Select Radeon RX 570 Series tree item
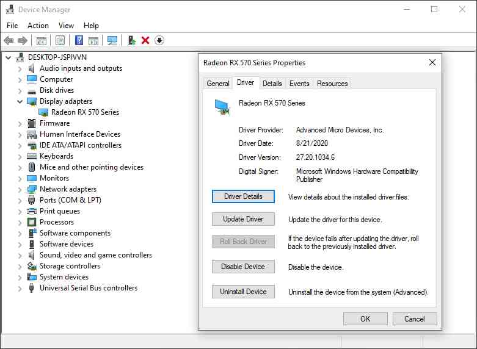Image resolution: width=477 pixels, height=349 pixels. [x=85, y=112]
